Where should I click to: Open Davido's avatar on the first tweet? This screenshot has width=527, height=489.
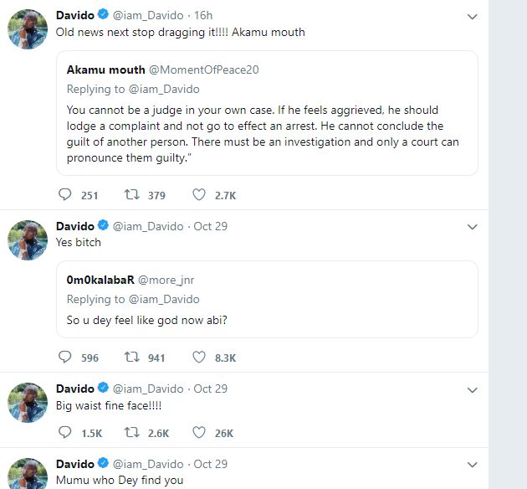coord(27,31)
